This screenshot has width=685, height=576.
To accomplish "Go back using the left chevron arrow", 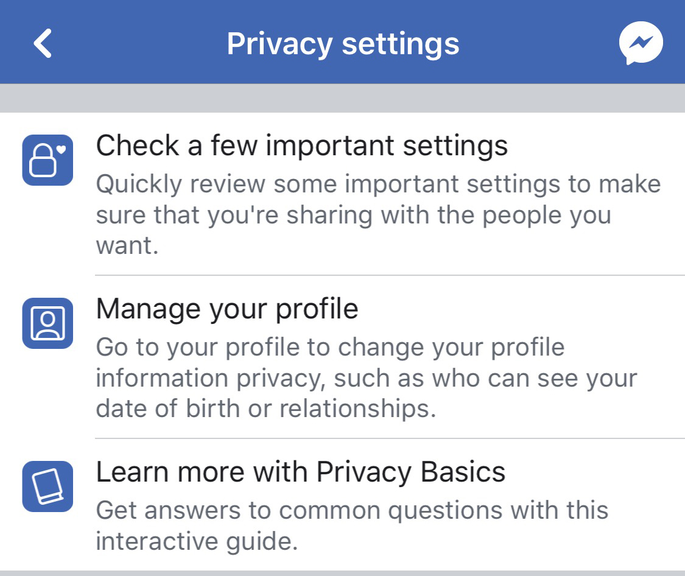I will (43, 43).
